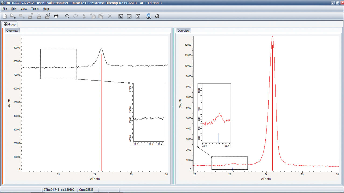Click the Cut scissors icon
This screenshot has height=193, width=344.
point(84,16)
